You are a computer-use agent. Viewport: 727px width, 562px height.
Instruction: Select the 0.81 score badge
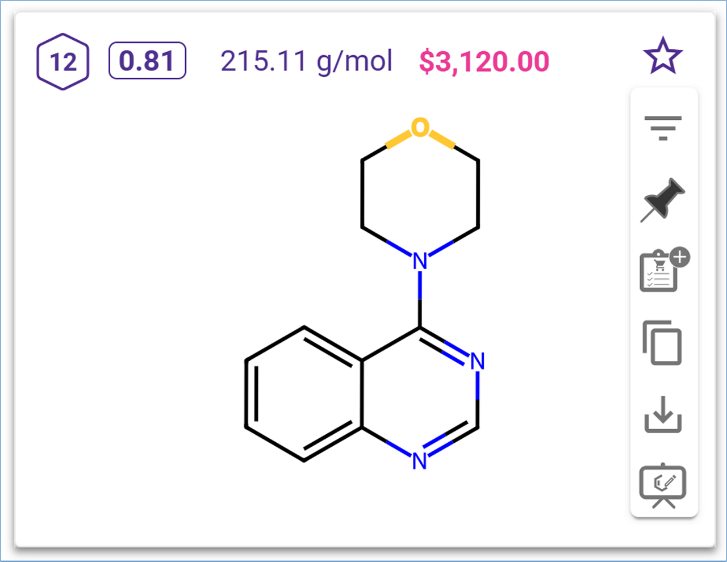(147, 61)
